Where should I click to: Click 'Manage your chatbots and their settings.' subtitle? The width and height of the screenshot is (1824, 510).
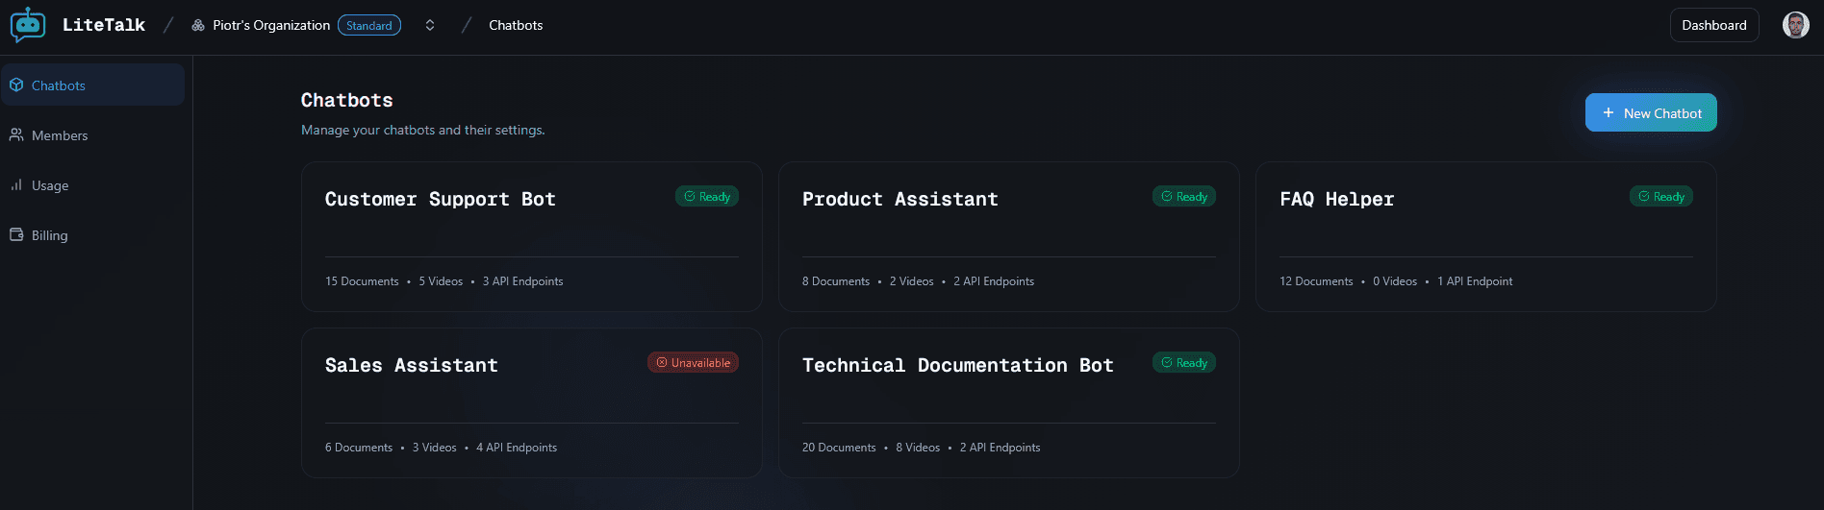click(423, 130)
